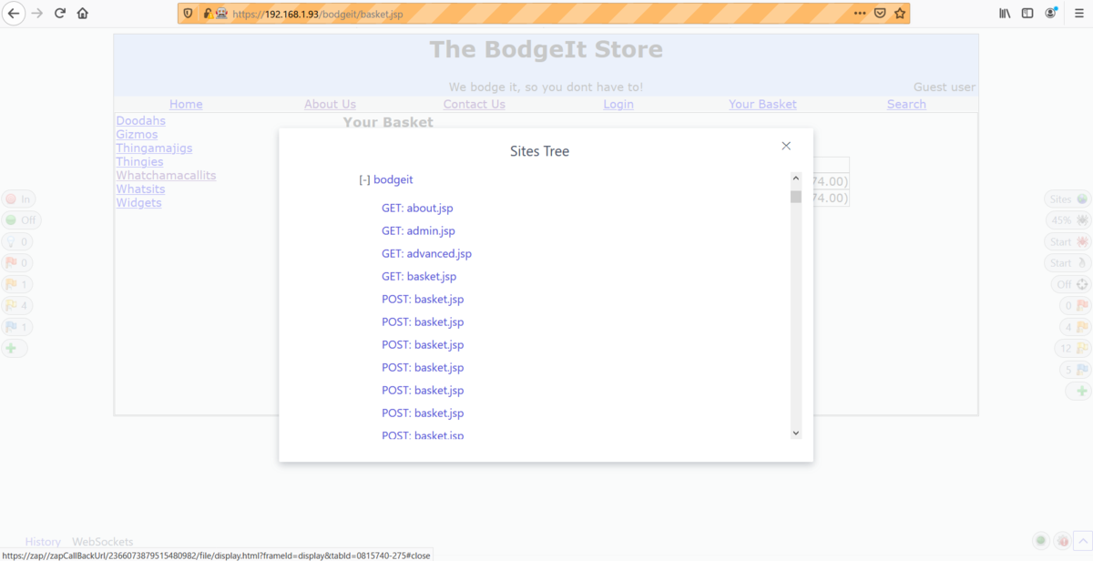Open the page actions three-dot menu
Viewport: 1093px width, 561px height.
pyautogui.click(x=860, y=14)
